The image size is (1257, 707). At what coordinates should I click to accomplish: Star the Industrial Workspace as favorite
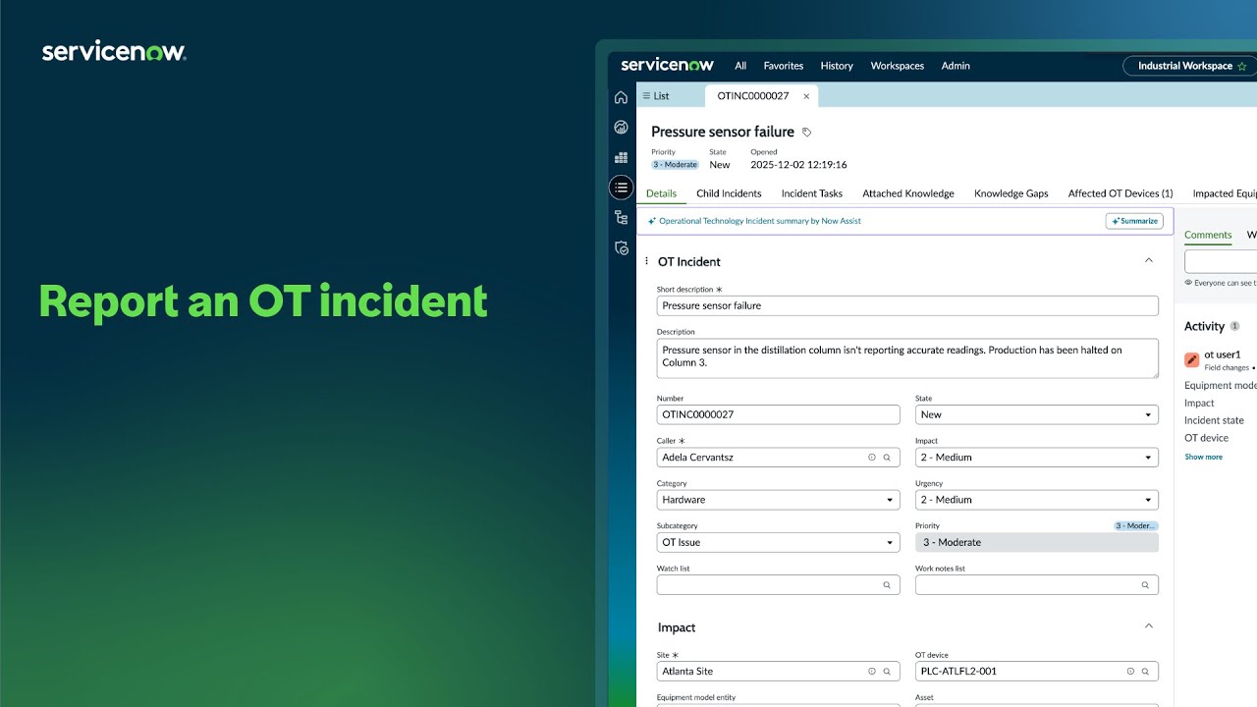coord(1243,65)
